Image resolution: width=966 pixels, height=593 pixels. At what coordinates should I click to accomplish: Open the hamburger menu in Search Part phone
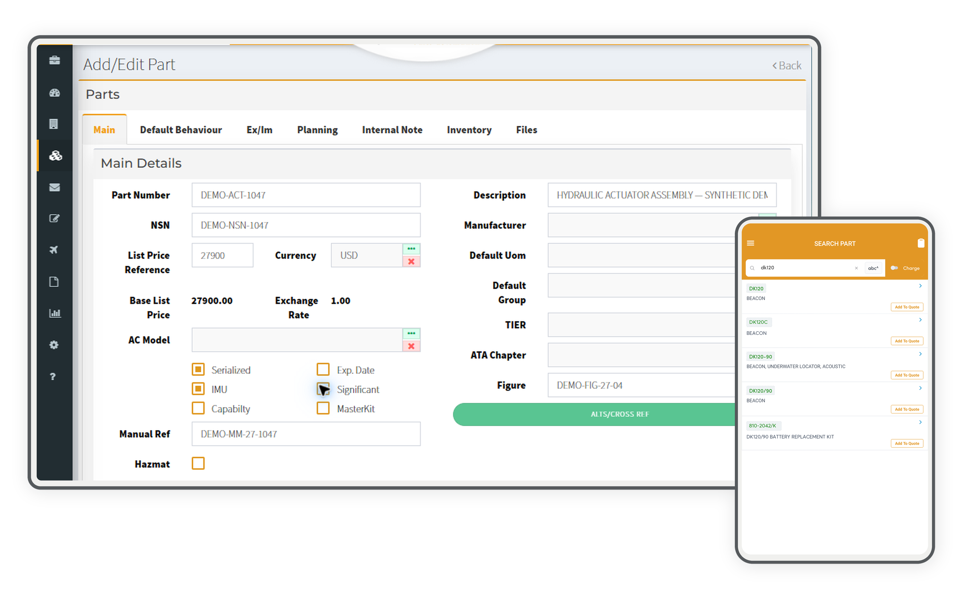(751, 243)
